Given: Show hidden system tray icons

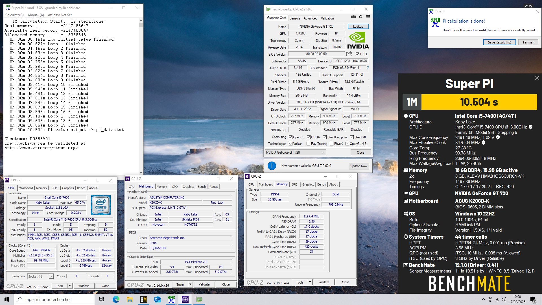Looking at the screenshot, I should [483, 299].
